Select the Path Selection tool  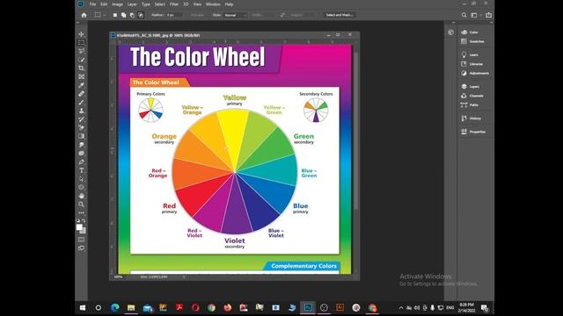(x=82, y=179)
